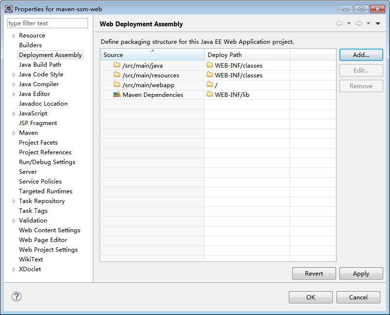
Task: Open the forward history dropdown arrow
Action: pos(369,23)
